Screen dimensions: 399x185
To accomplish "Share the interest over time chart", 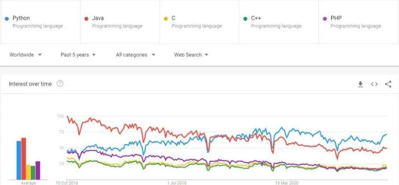I will [388, 84].
